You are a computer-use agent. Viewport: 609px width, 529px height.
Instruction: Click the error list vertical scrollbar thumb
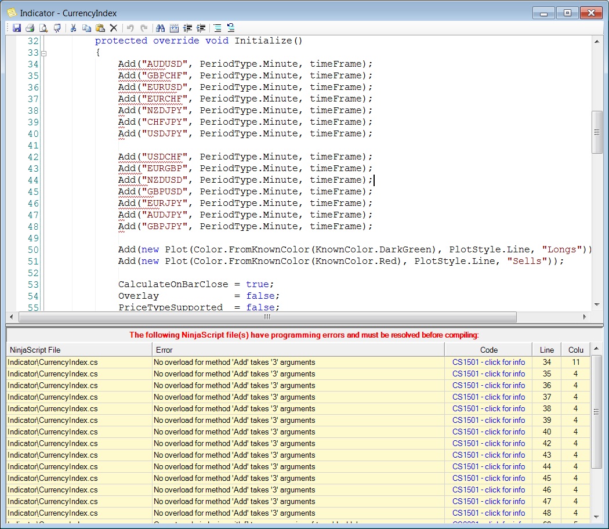(596, 412)
